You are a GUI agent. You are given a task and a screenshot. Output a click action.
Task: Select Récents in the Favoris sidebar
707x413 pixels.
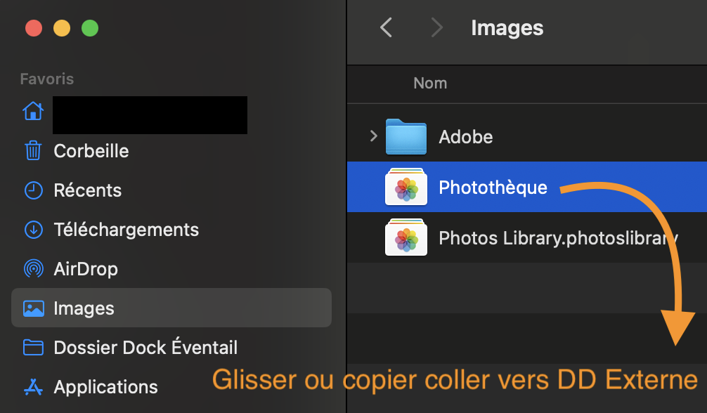click(x=87, y=190)
